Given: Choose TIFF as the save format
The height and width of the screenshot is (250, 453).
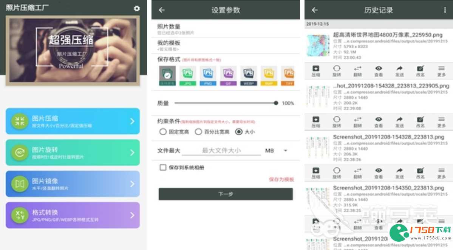Looking at the screenshot, I should click(x=288, y=76).
